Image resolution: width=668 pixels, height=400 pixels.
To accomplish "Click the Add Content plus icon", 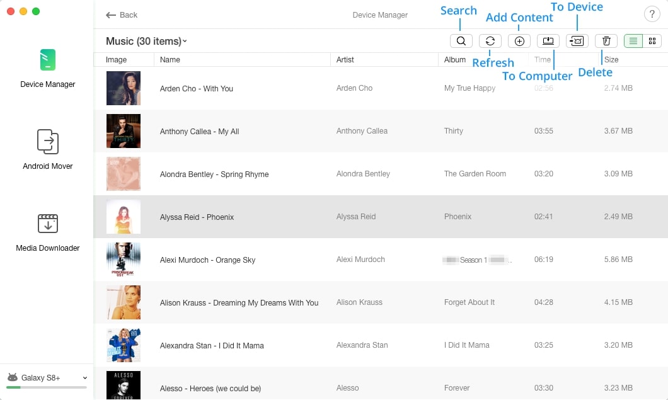I will point(519,41).
